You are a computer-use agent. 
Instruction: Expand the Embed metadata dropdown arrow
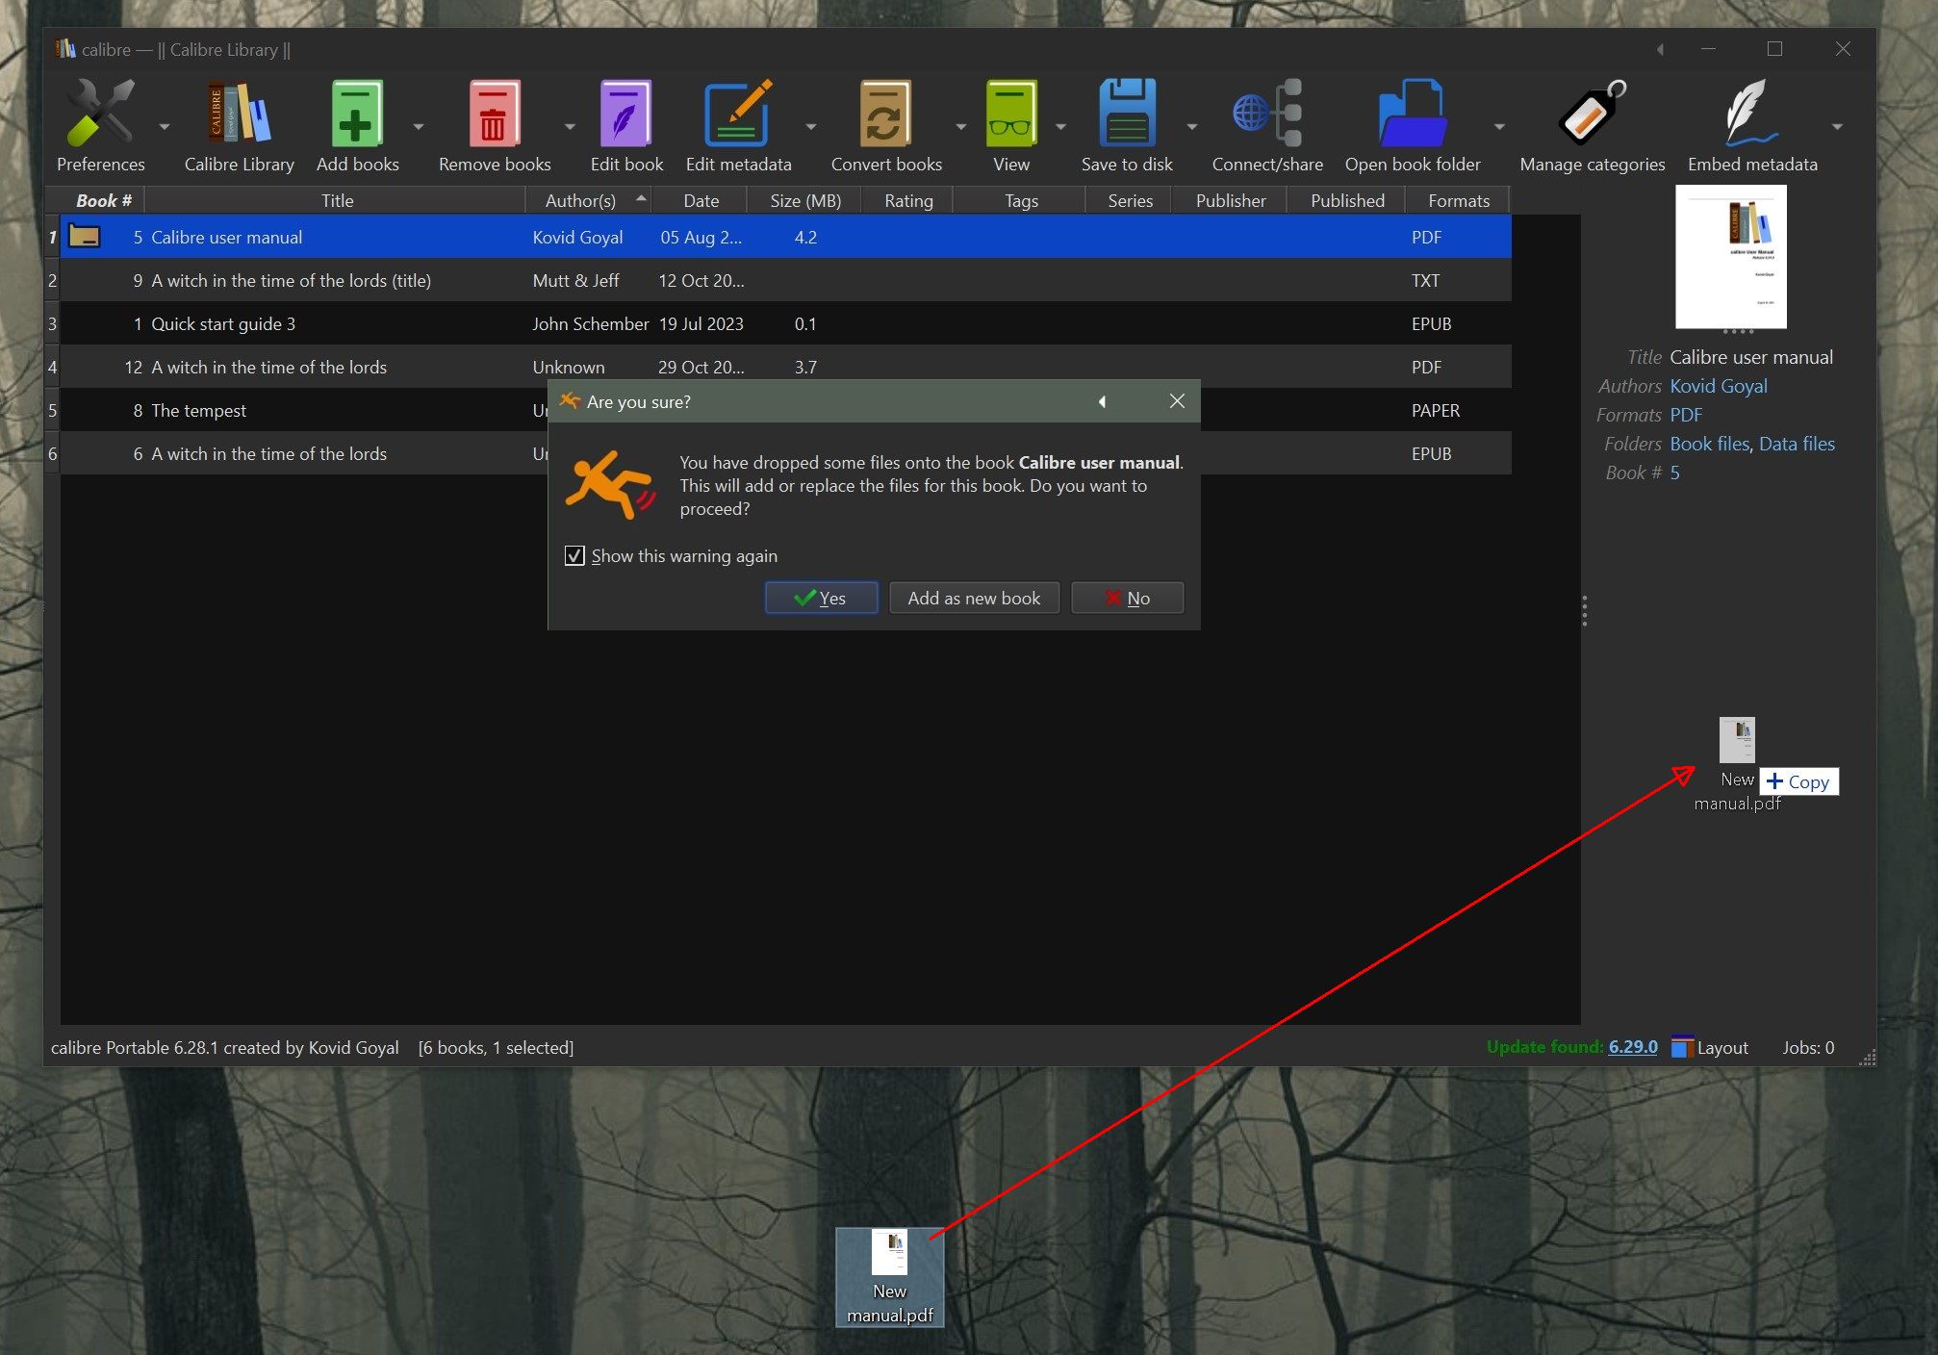tap(1836, 126)
